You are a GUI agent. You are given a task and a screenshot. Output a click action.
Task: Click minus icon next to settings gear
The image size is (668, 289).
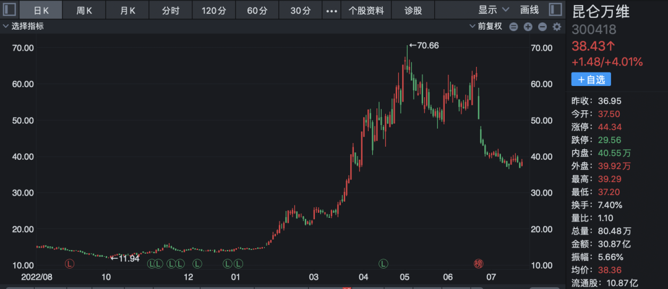pos(542,27)
